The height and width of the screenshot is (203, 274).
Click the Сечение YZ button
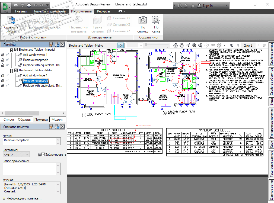(119, 31)
